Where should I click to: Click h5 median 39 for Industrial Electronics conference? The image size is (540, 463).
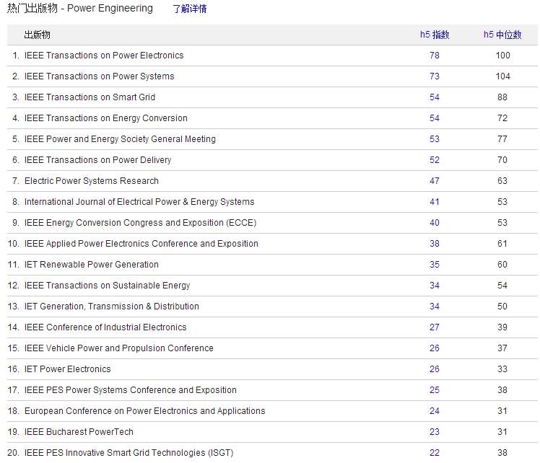pos(502,327)
